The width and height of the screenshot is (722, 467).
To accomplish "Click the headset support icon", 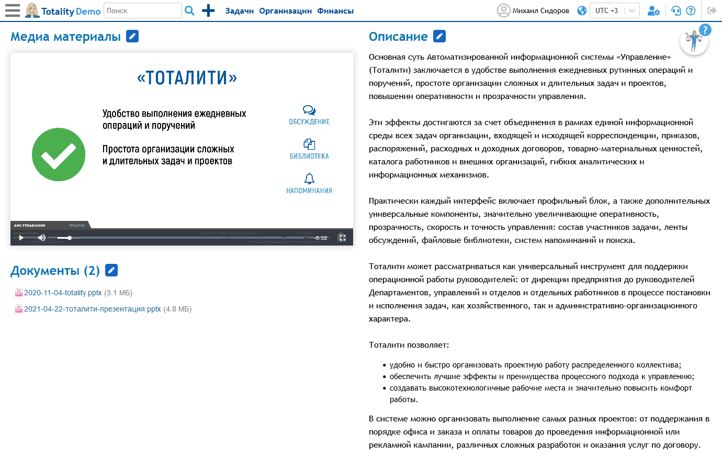I will [x=676, y=10].
